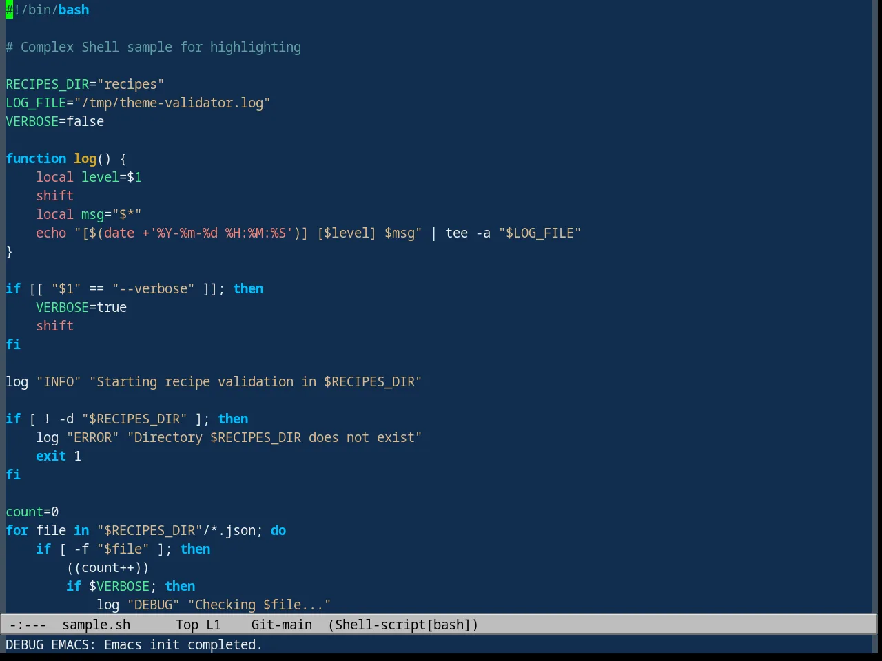Click 'Shell-script[bash]' major mode indicator
Screen dimensions: 882x661
click(403, 625)
